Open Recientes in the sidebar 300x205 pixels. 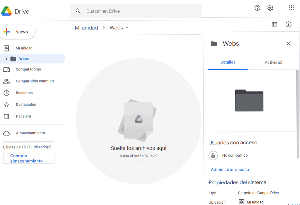click(24, 93)
